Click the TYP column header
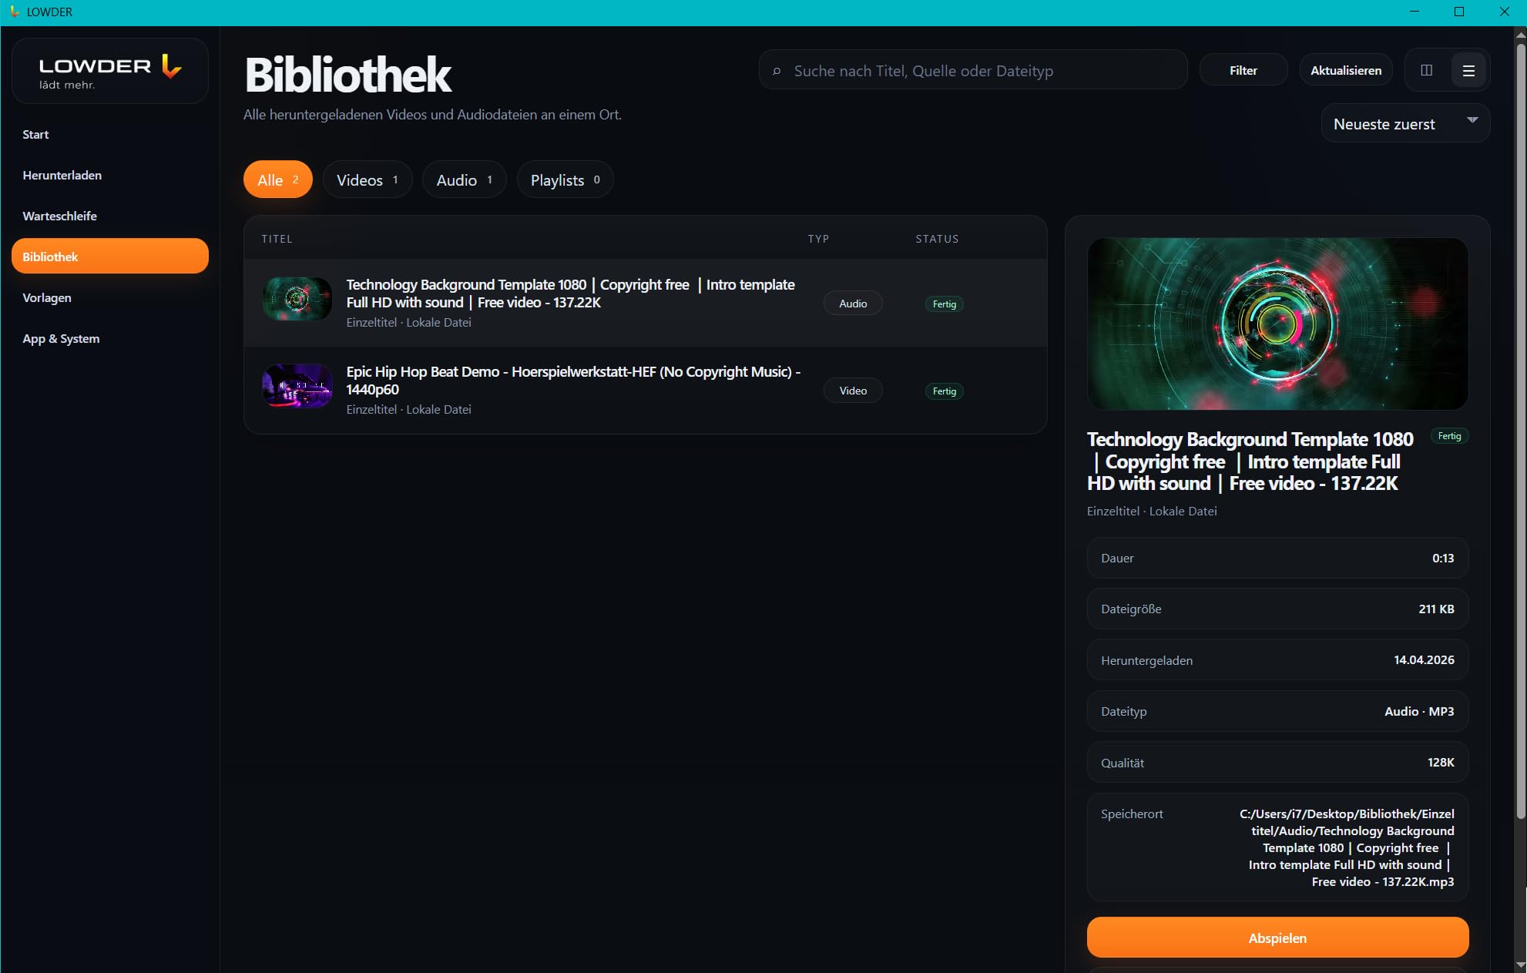The height and width of the screenshot is (973, 1527). 818,239
